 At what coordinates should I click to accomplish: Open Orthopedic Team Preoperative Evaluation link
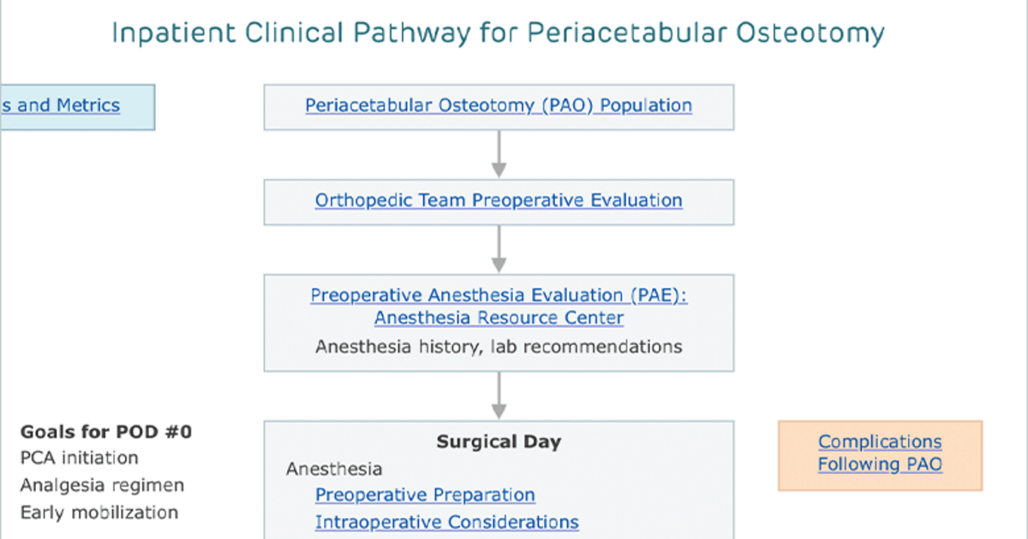pyautogui.click(x=499, y=201)
